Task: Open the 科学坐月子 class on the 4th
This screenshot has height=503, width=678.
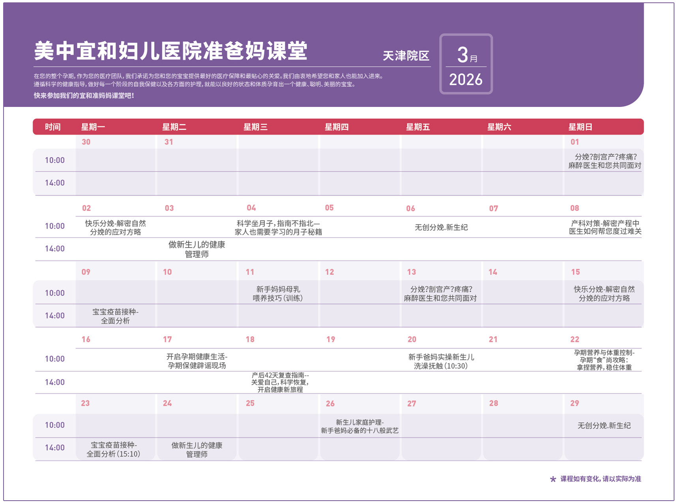Action: (x=278, y=227)
